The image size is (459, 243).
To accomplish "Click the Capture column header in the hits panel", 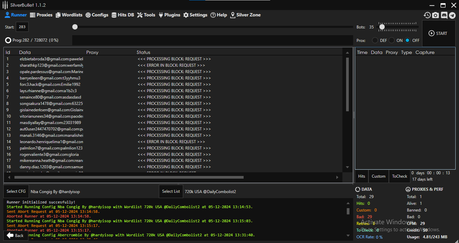I will pos(425,52).
